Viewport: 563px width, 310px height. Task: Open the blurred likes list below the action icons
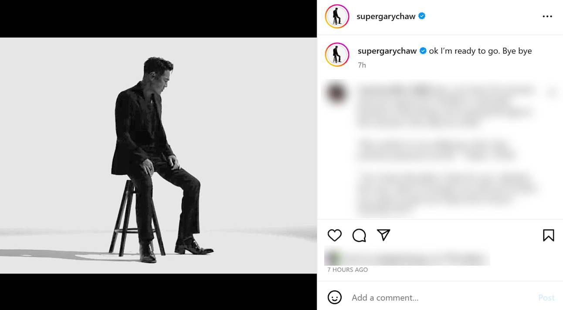[x=407, y=257]
